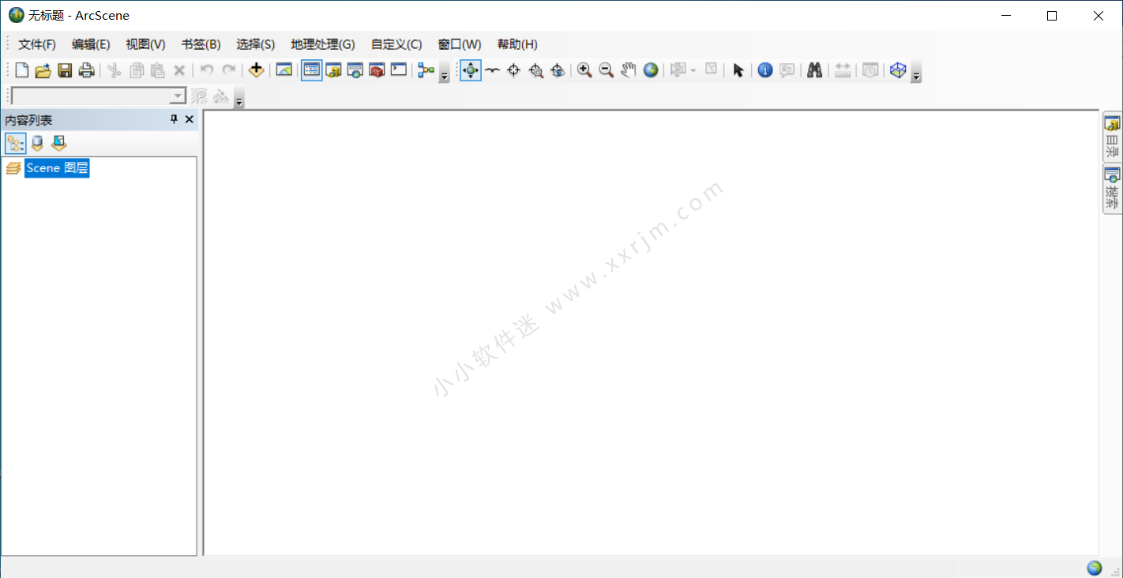Open the Find binoculars tool
Image resolution: width=1123 pixels, height=578 pixels.
[x=815, y=70]
